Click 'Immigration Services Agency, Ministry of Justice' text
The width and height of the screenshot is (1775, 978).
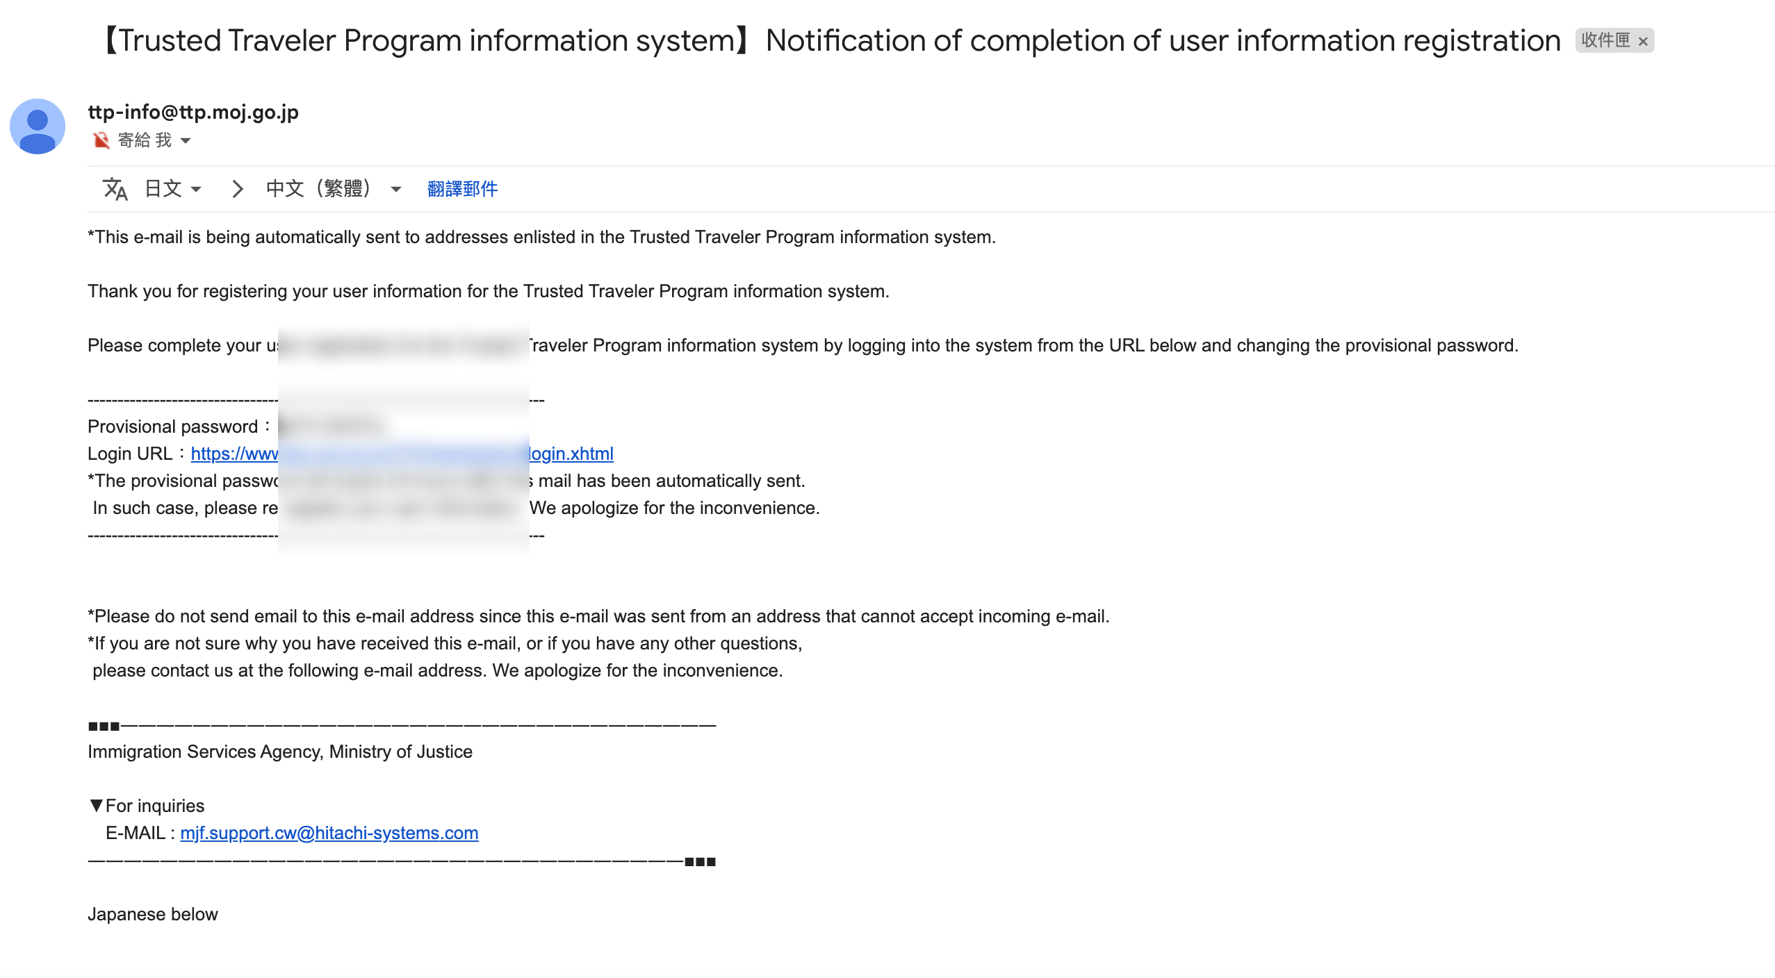[x=280, y=752]
